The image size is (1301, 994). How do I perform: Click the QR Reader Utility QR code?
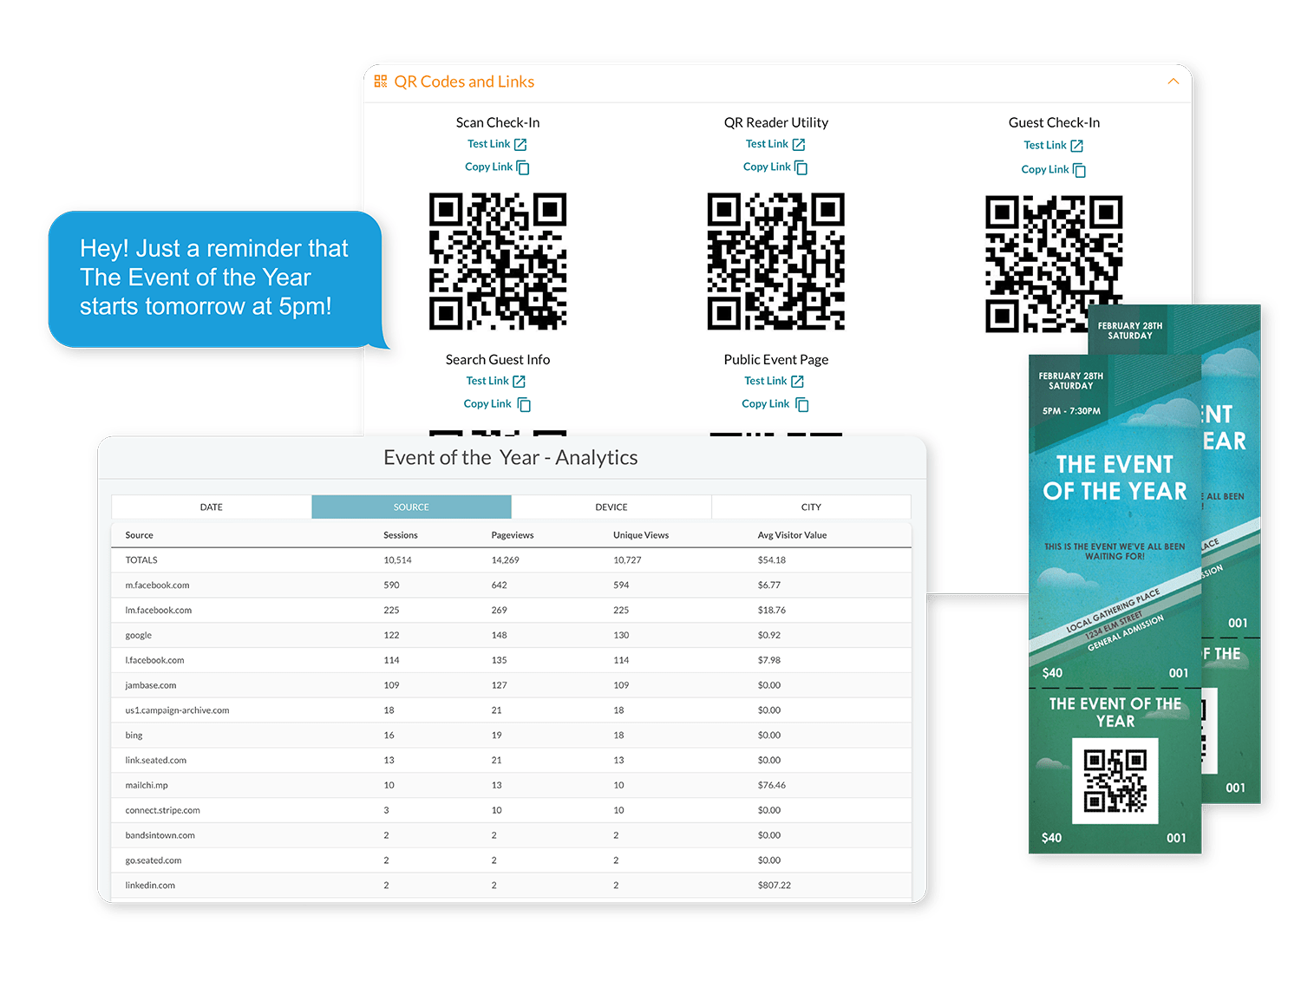click(x=776, y=261)
